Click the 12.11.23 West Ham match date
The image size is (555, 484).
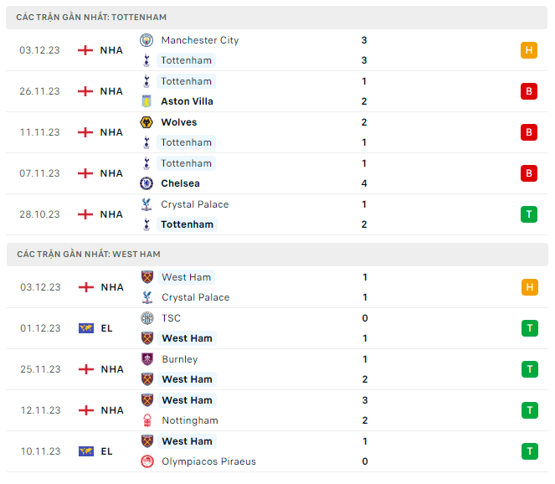pos(40,410)
